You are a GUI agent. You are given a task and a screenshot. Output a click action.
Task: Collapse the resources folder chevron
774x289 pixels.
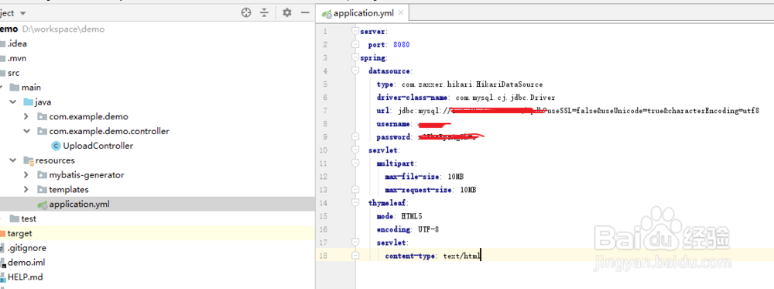(x=13, y=160)
